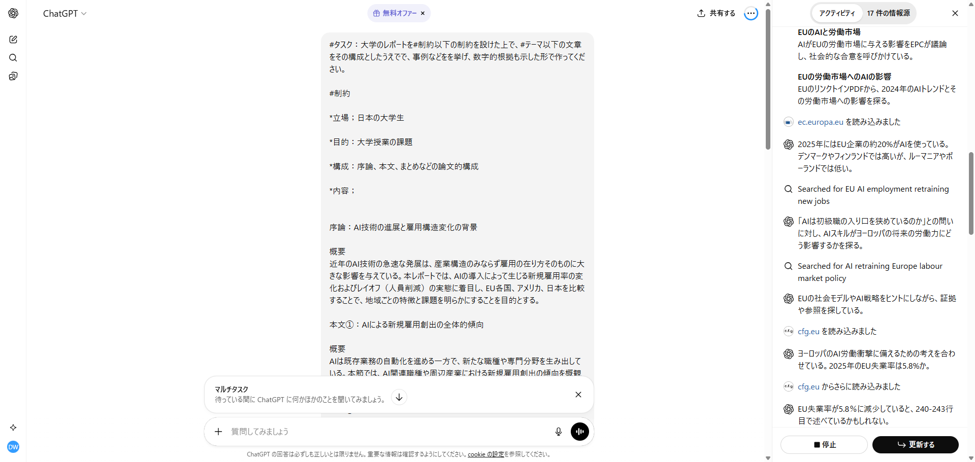The height and width of the screenshot is (462, 975).
Task: Click the ChatGPT logo in the sidebar
Action: 13,13
